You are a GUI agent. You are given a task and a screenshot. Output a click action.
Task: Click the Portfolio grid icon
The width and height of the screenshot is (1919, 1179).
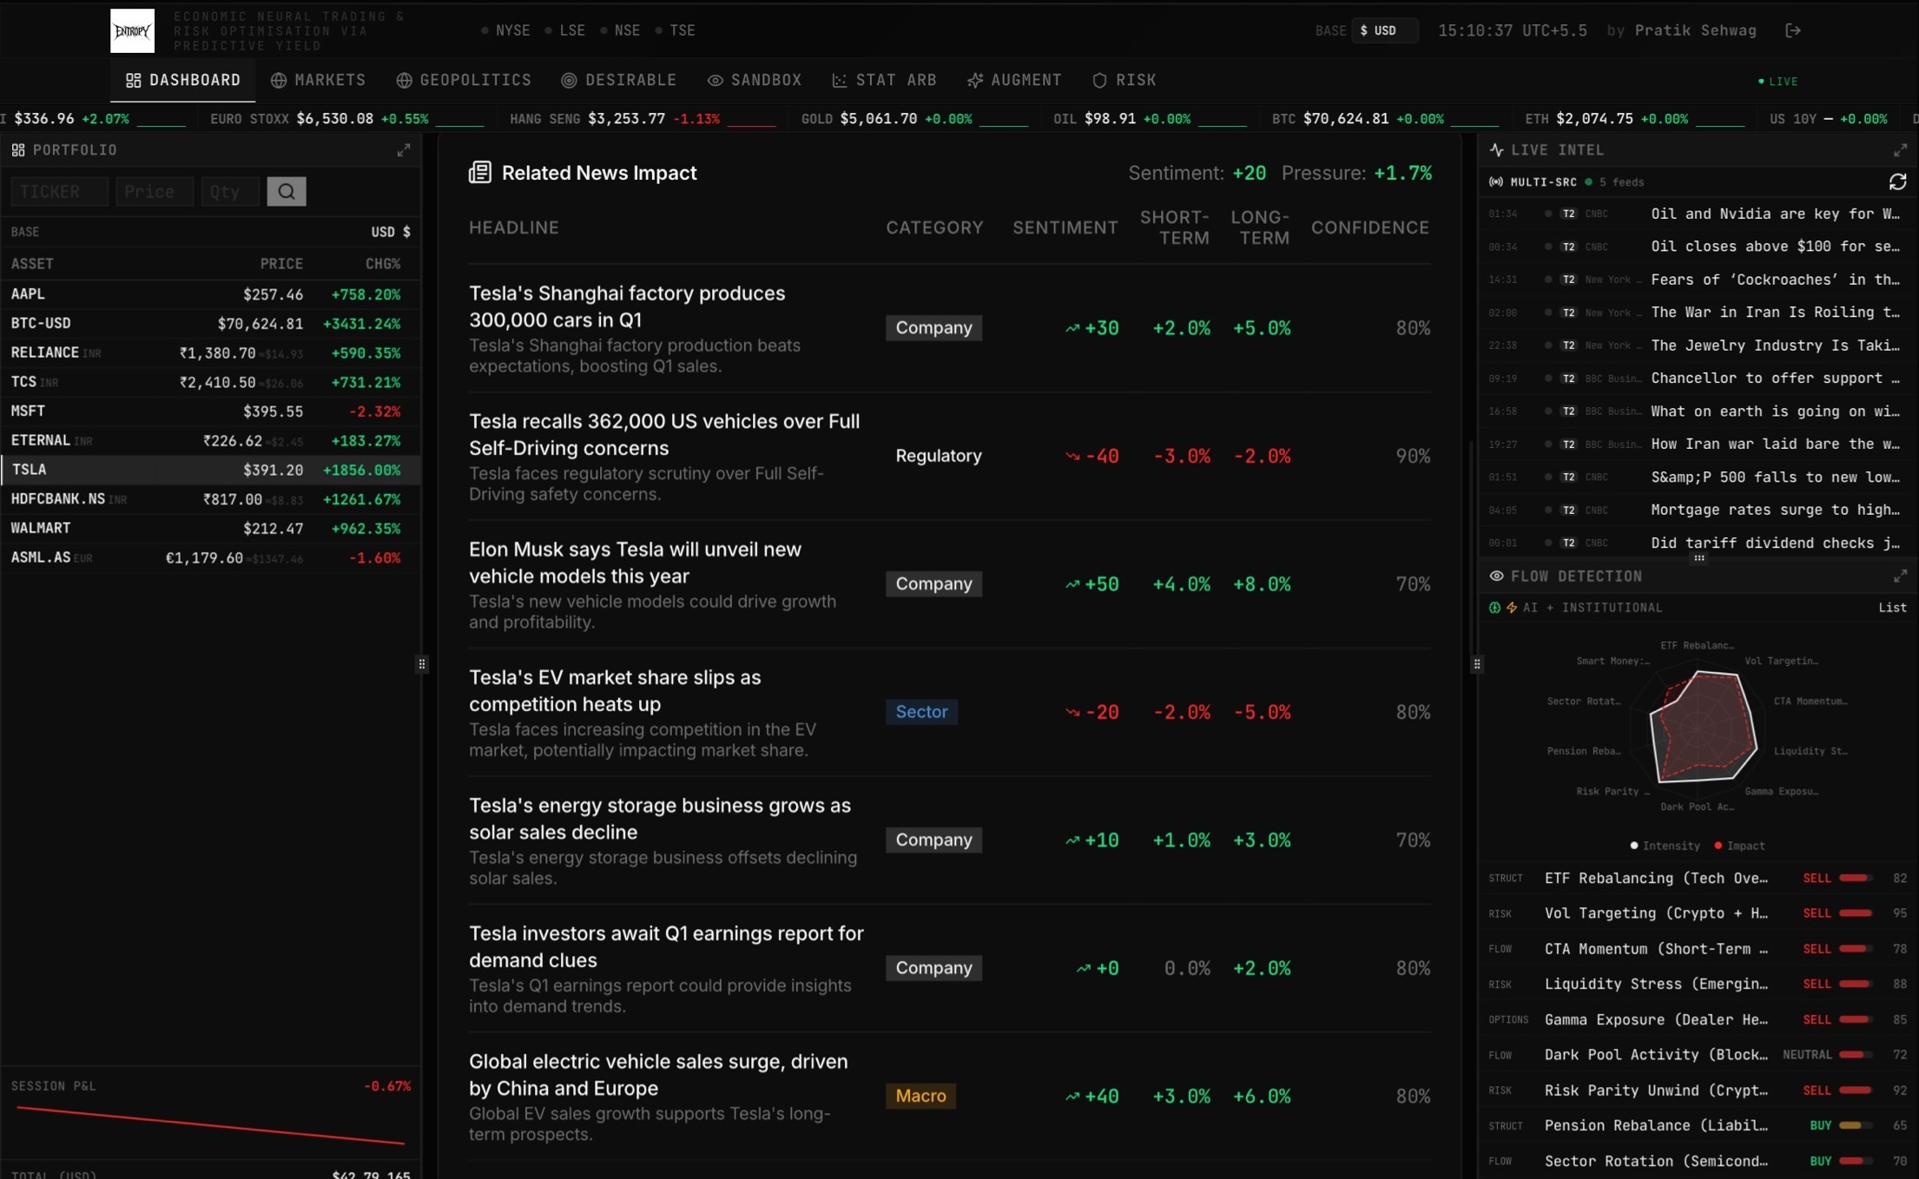pyautogui.click(x=18, y=150)
